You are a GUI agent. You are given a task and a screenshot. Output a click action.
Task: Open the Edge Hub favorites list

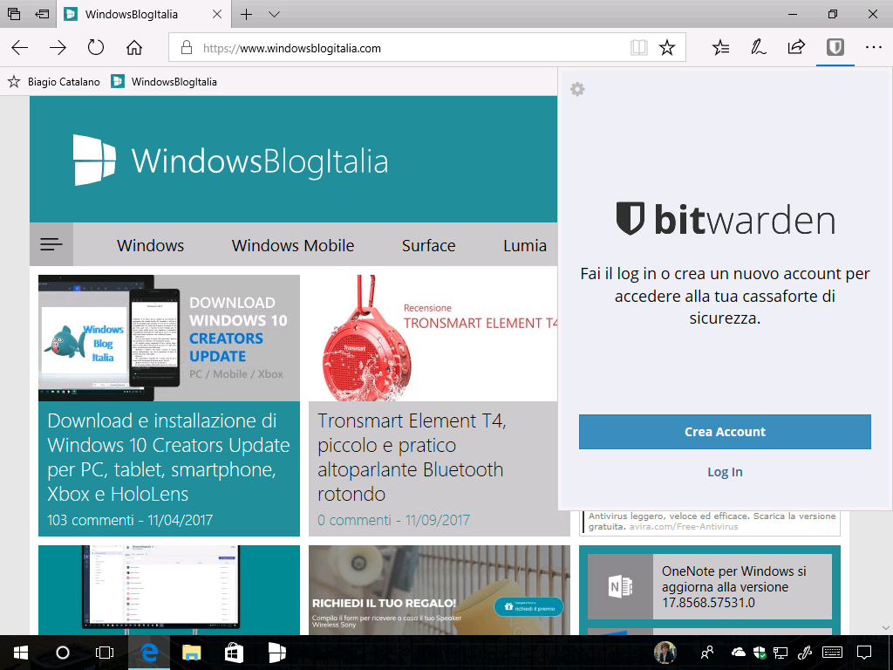(x=720, y=48)
